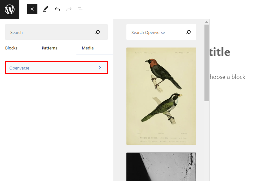Image resolution: width=277 pixels, height=181 pixels.
Task: Expand Openverse using the chevron arrow
Action: 100,68
